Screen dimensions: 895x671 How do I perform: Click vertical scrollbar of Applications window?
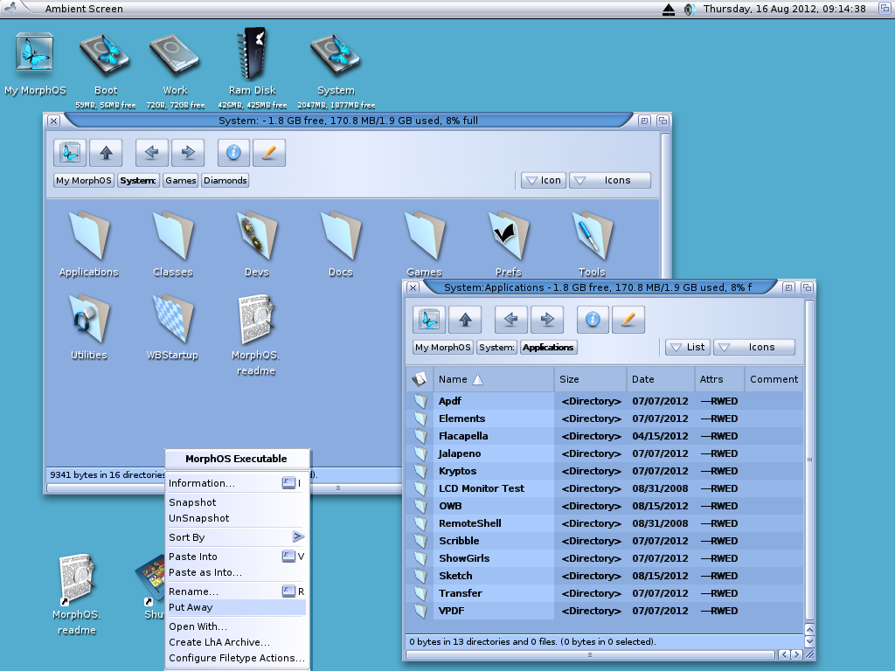tap(809, 460)
